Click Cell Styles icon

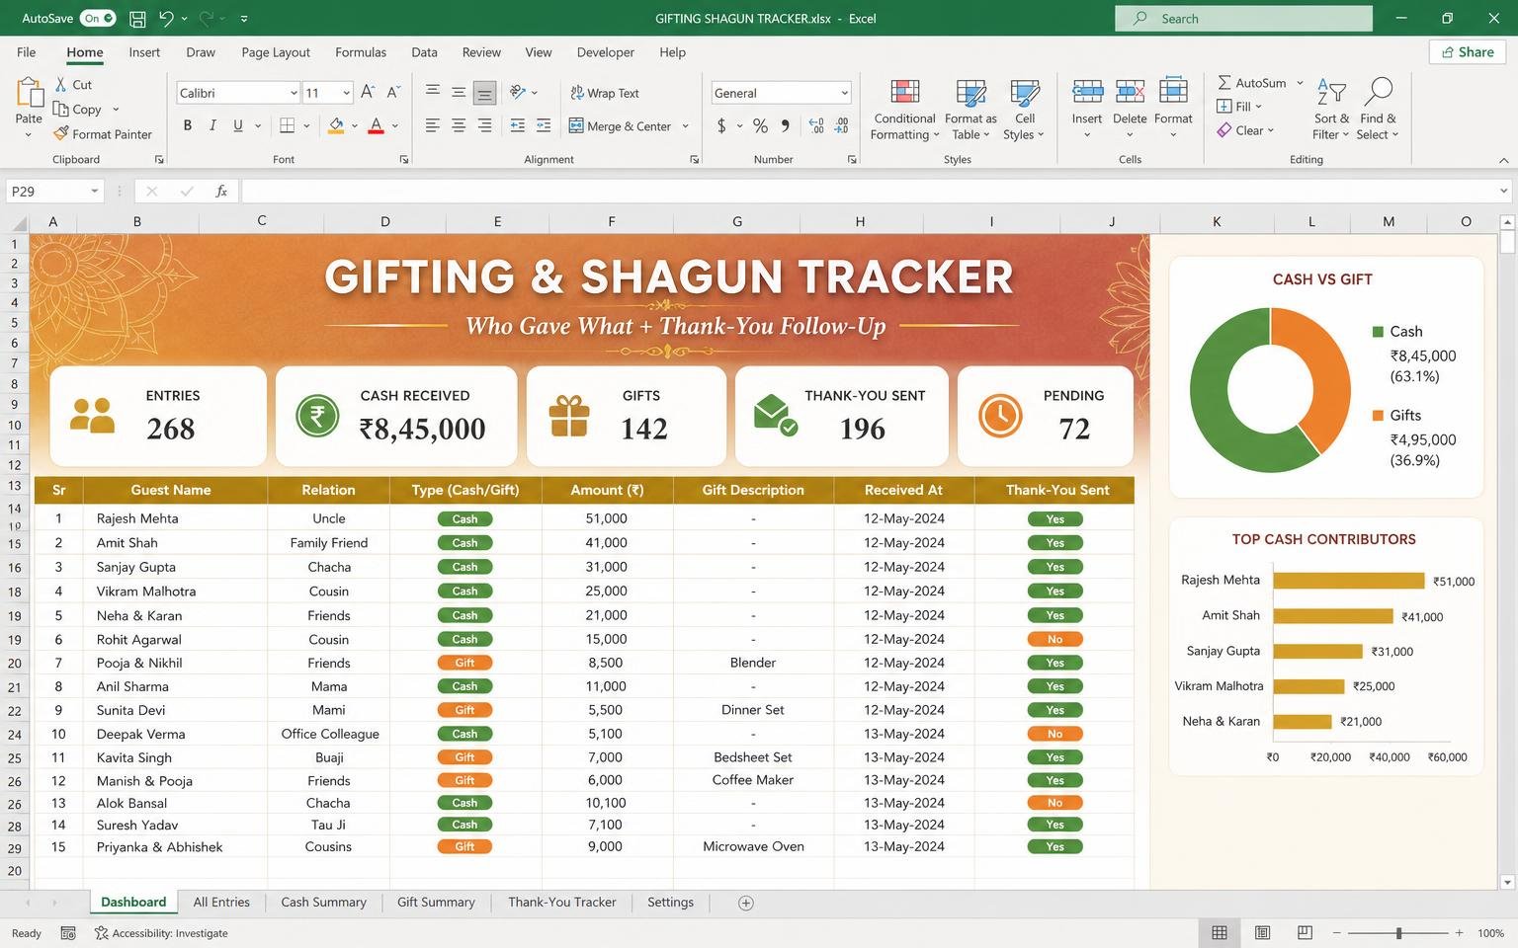1025,92
